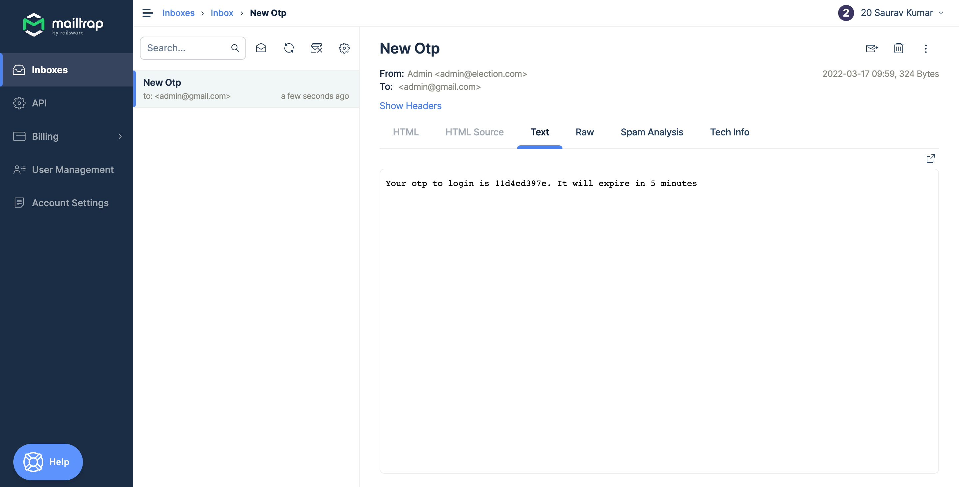The height and width of the screenshot is (487, 959).
Task: Click the search magnifier icon
Action: tap(235, 48)
